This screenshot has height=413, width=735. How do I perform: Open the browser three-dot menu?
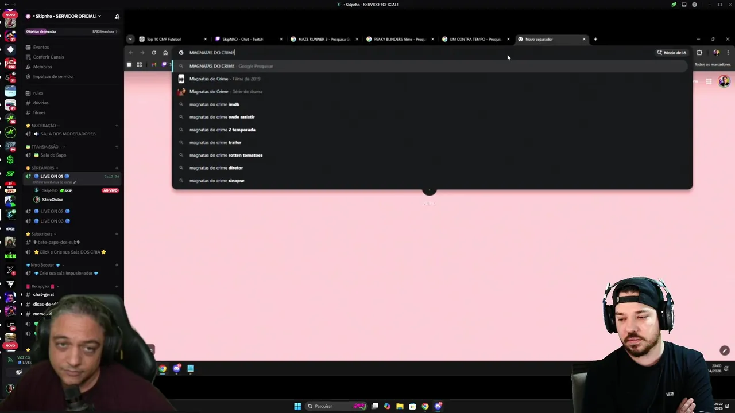[x=728, y=53]
